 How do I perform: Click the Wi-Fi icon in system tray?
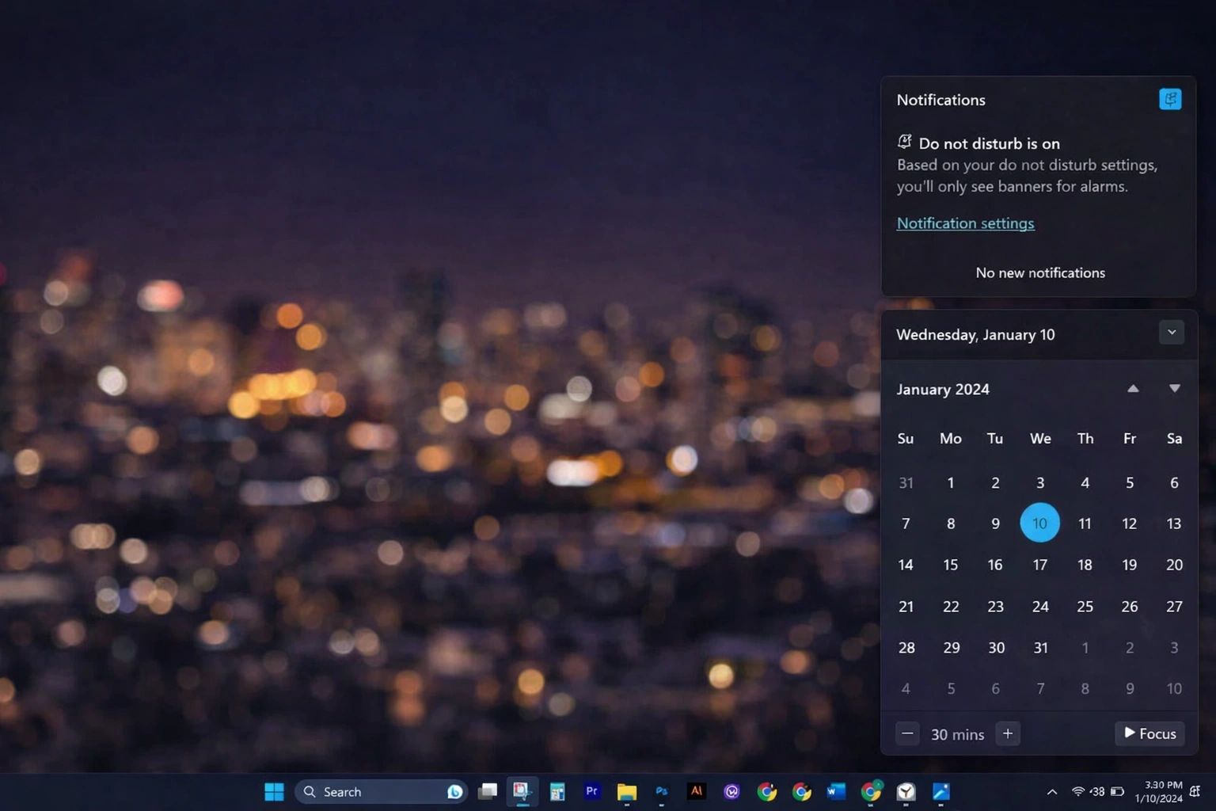click(x=1079, y=791)
